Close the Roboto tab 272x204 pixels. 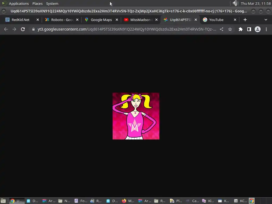pyautogui.click(x=77, y=20)
